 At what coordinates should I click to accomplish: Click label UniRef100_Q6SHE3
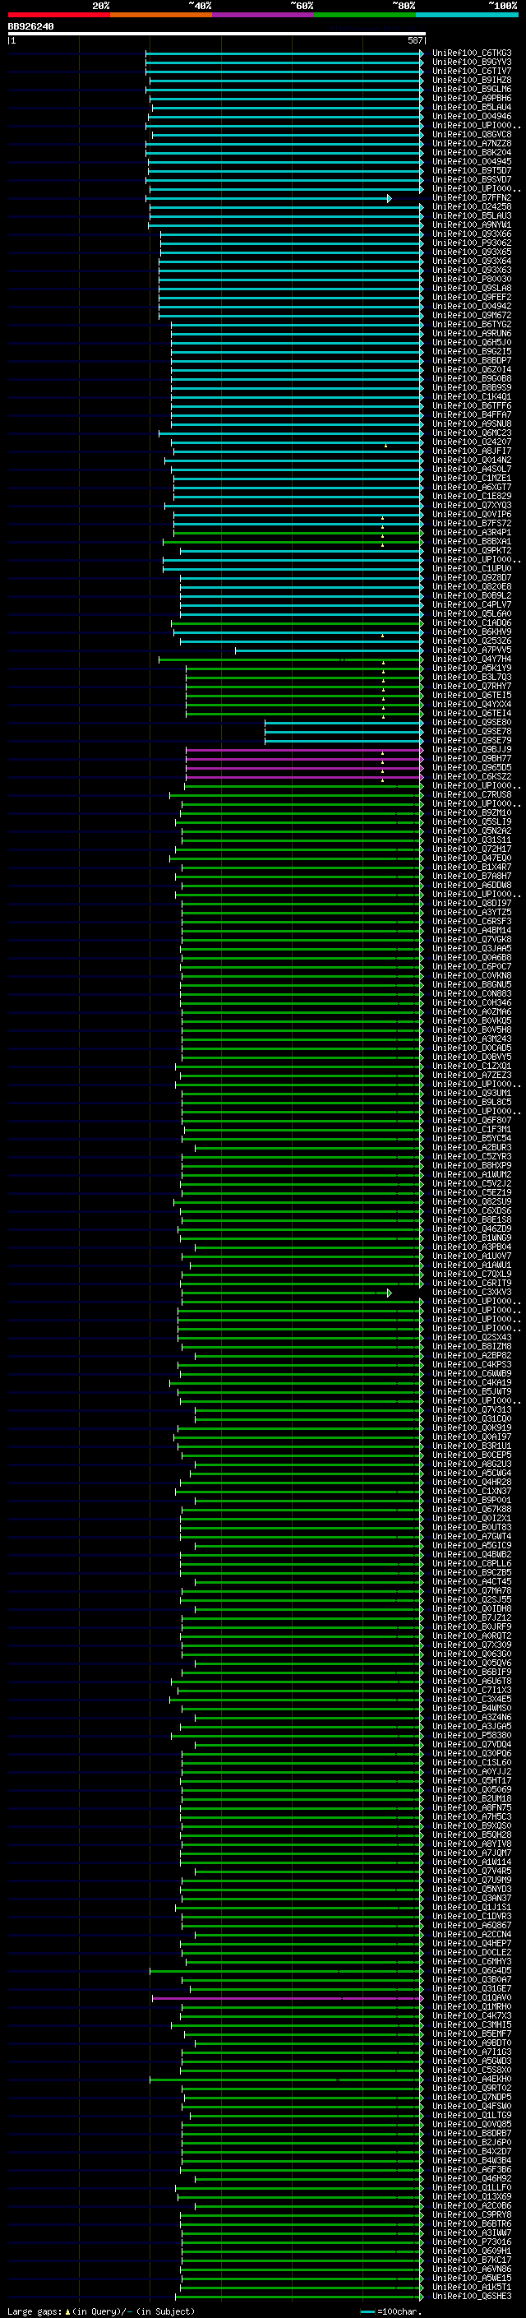tap(472, 2297)
